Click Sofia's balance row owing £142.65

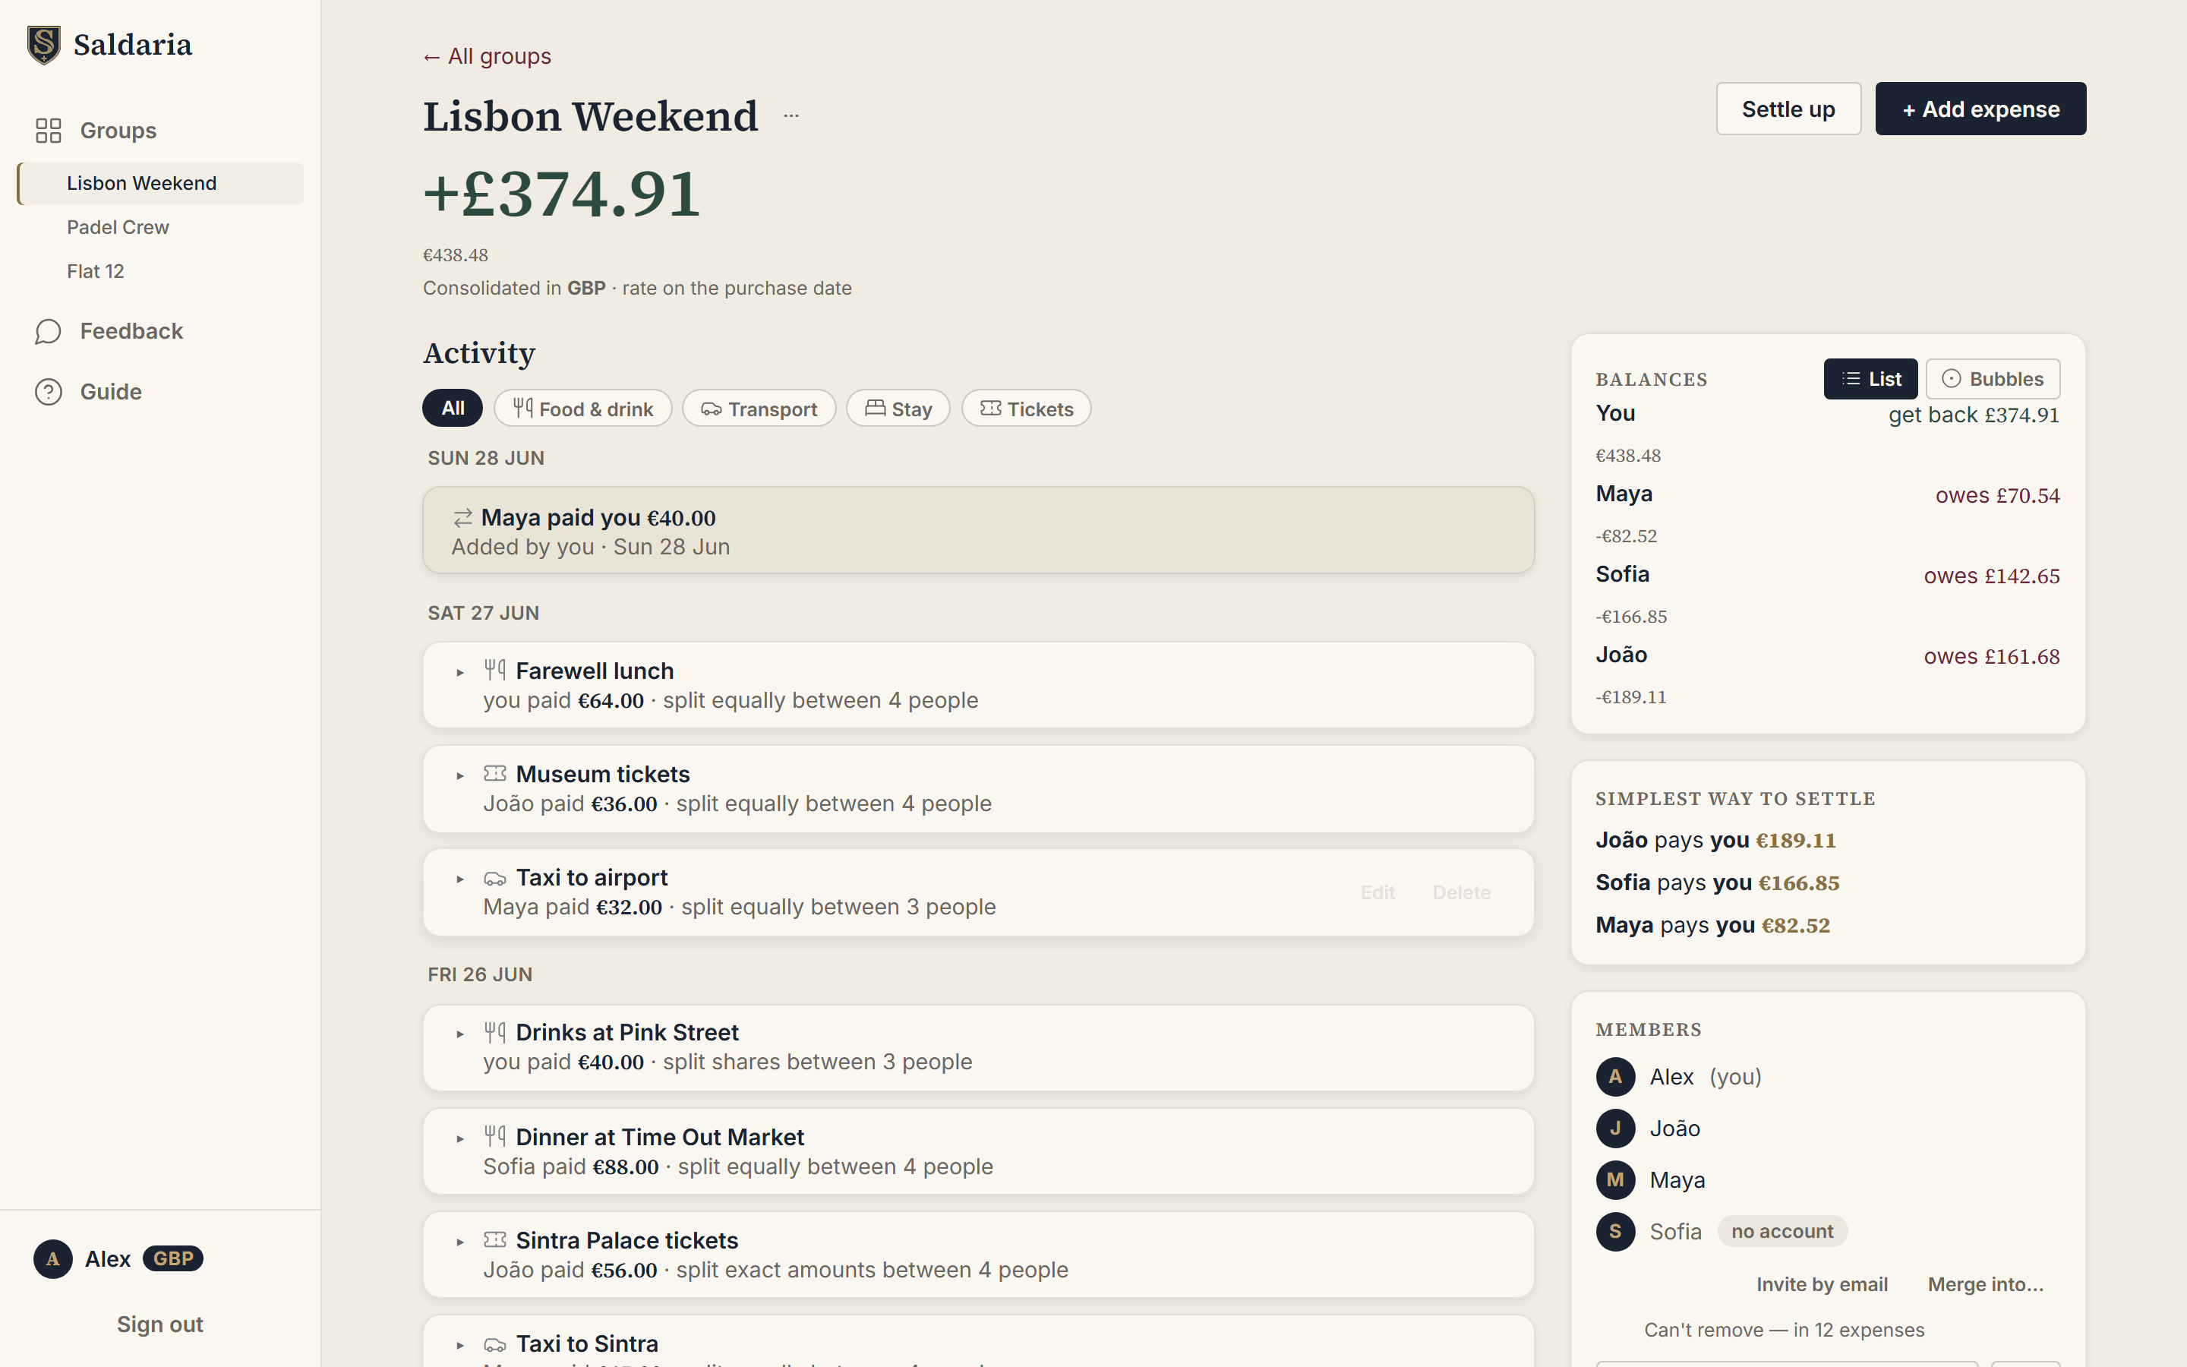tap(1827, 594)
